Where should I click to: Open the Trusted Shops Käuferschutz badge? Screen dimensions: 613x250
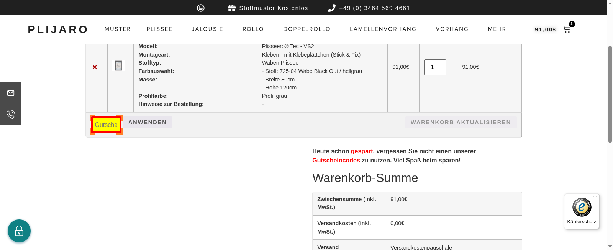click(x=582, y=211)
